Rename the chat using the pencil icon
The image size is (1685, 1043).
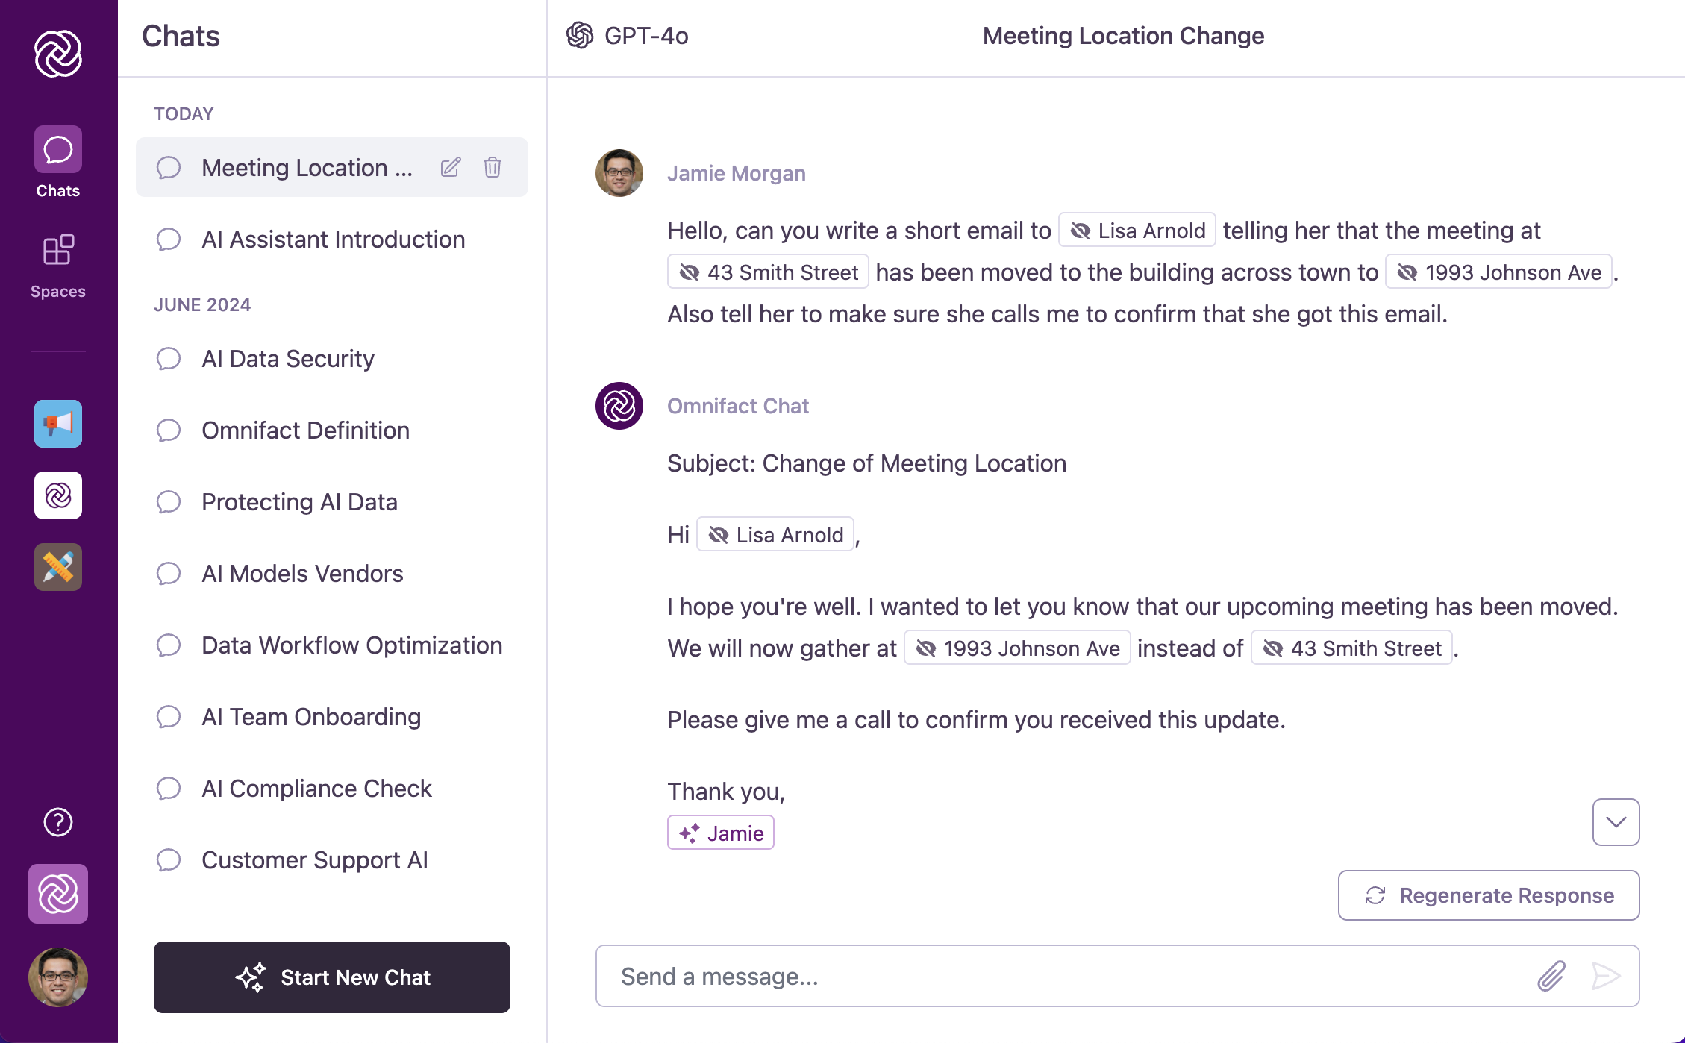click(450, 167)
